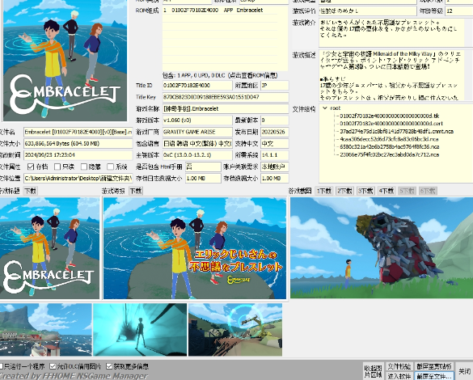Click the file size field 604.50 MB

(78, 144)
